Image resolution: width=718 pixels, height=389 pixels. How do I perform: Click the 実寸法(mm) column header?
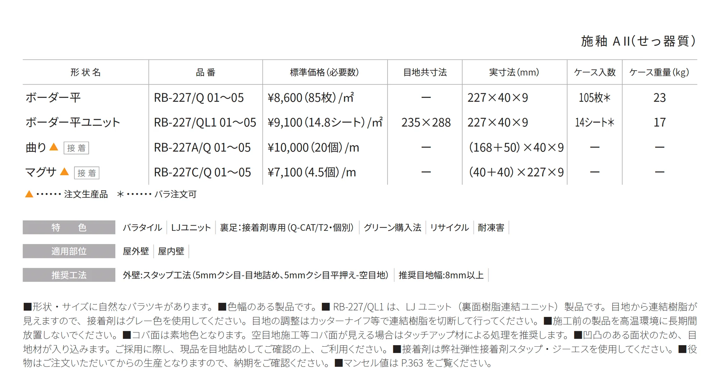[x=514, y=72]
